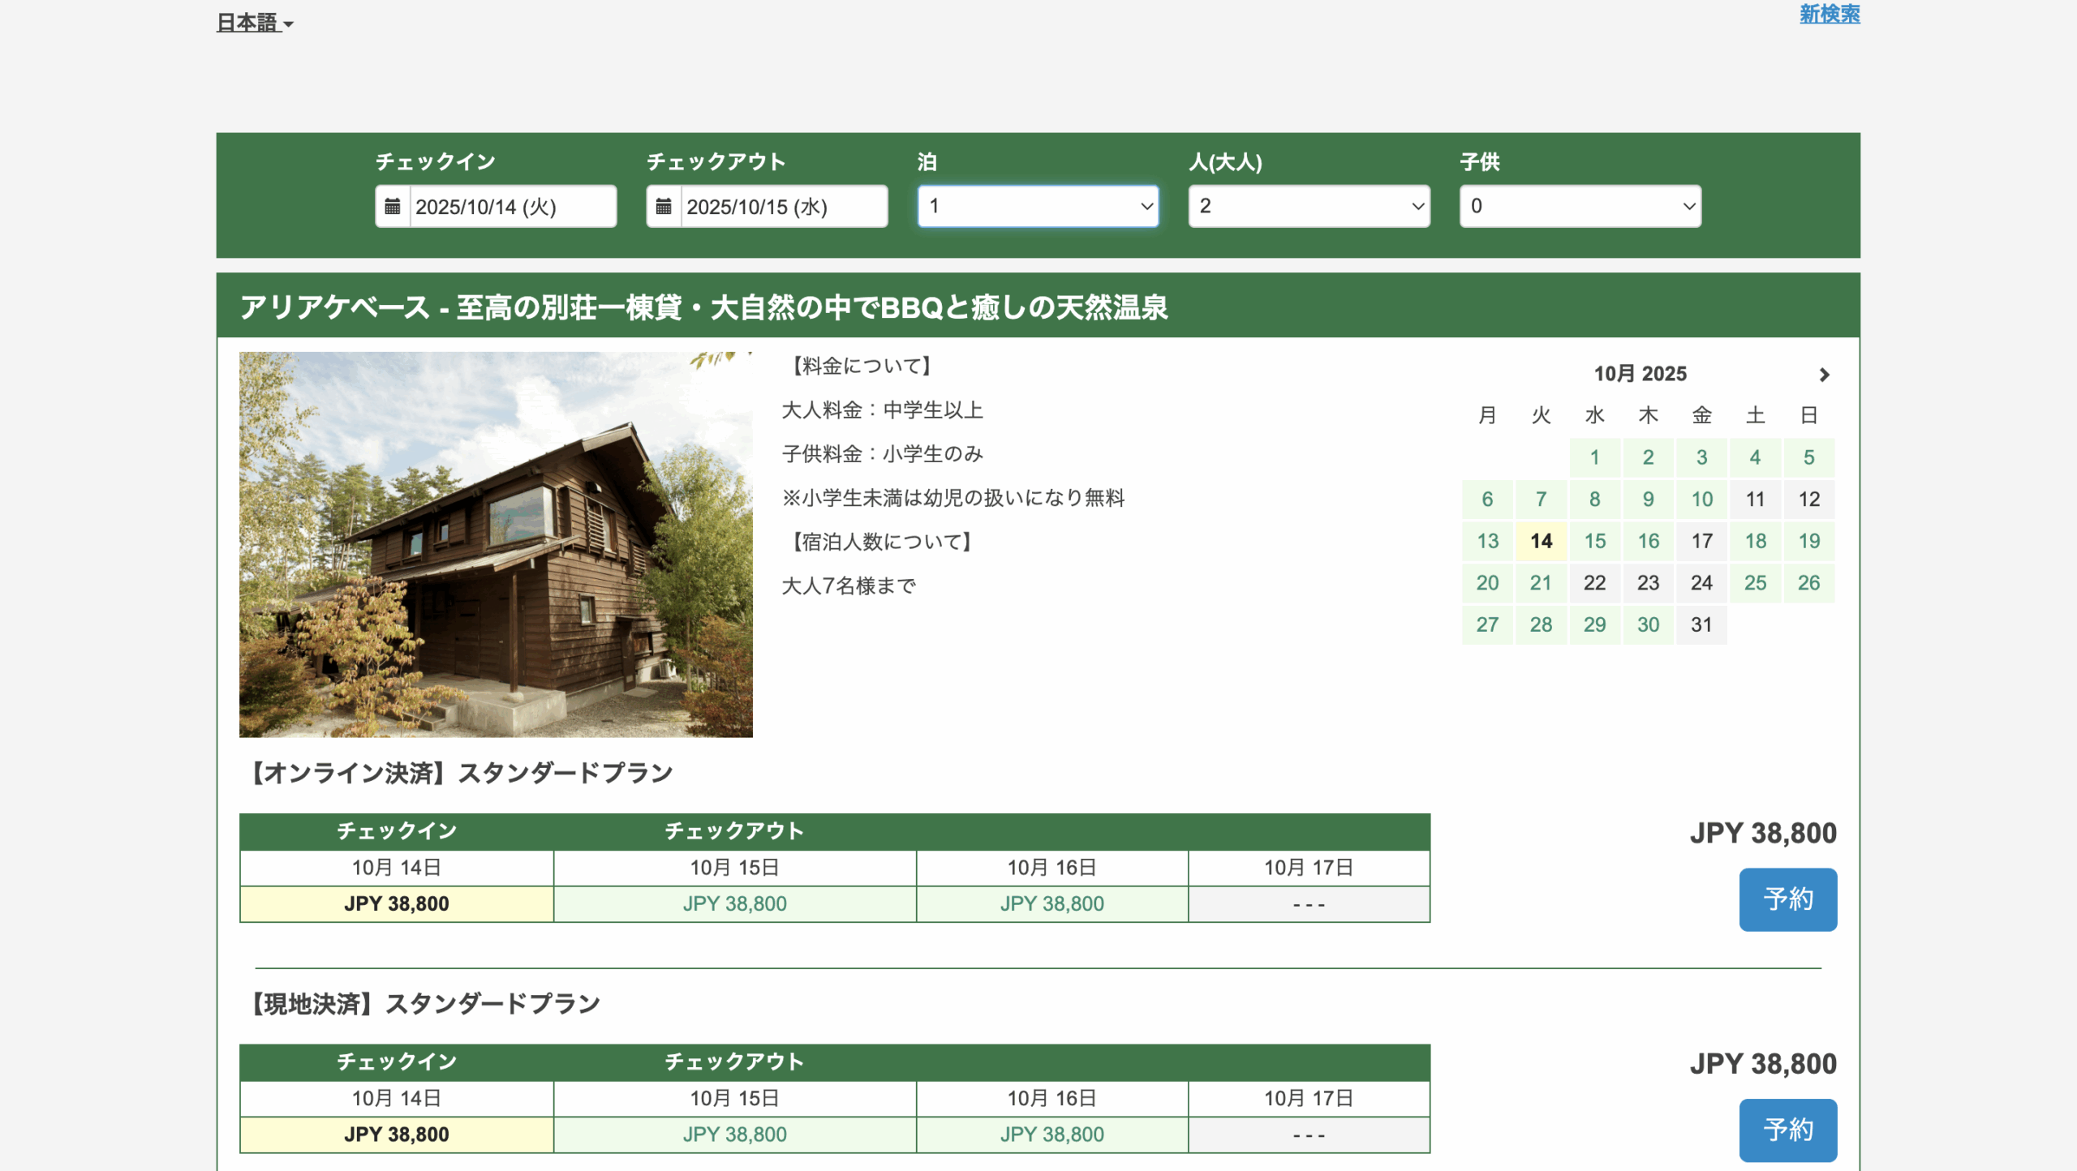Click the cabin photo thumbnail
Image resolution: width=2077 pixels, height=1171 pixels.
(496, 544)
